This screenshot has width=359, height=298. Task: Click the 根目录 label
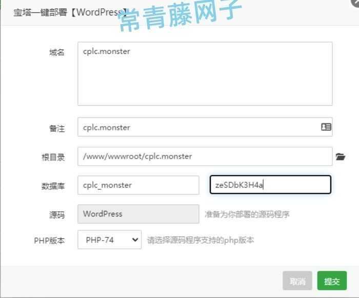pyautogui.click(x=53, y=157)
